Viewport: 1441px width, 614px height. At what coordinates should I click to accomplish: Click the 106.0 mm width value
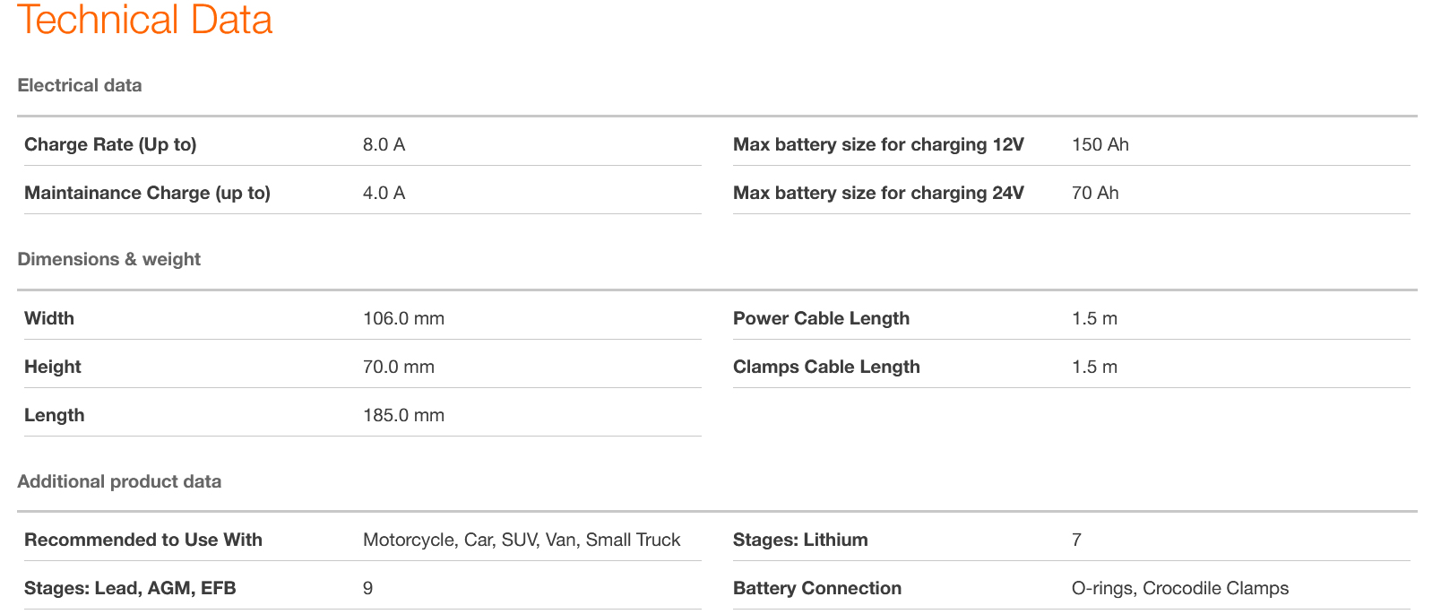pos(403,318)
